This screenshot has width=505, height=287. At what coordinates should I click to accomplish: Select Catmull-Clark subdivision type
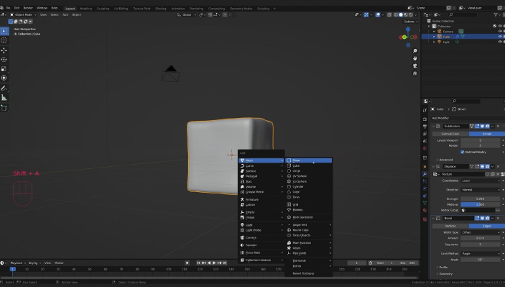[450, 134]
